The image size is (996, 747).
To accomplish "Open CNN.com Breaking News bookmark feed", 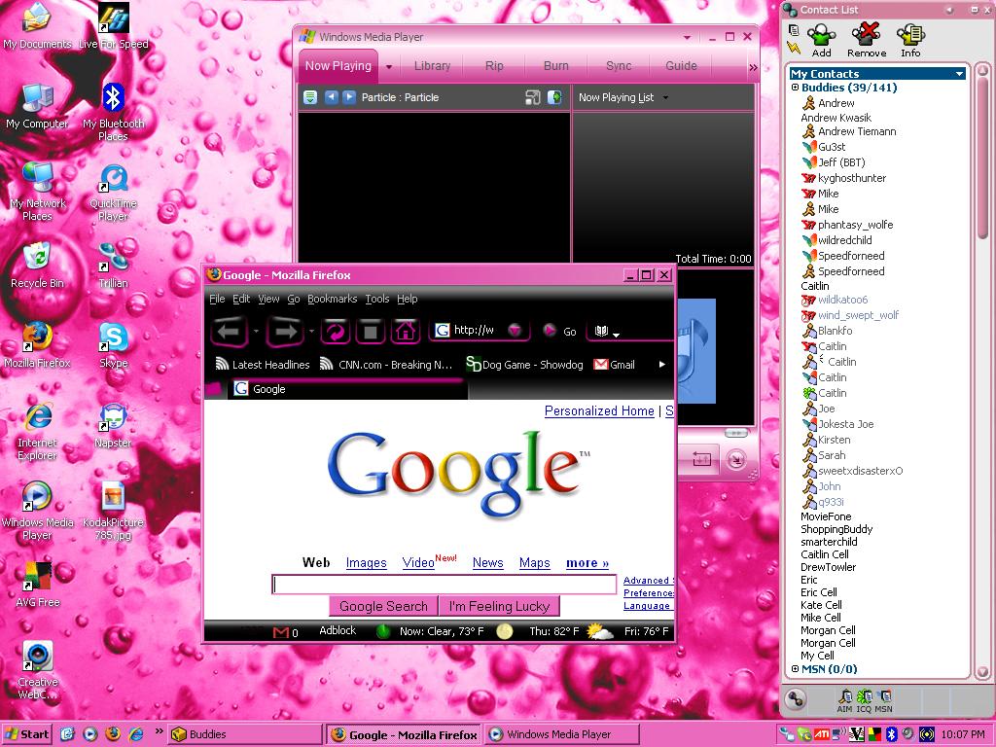I will tap(385, 365).
